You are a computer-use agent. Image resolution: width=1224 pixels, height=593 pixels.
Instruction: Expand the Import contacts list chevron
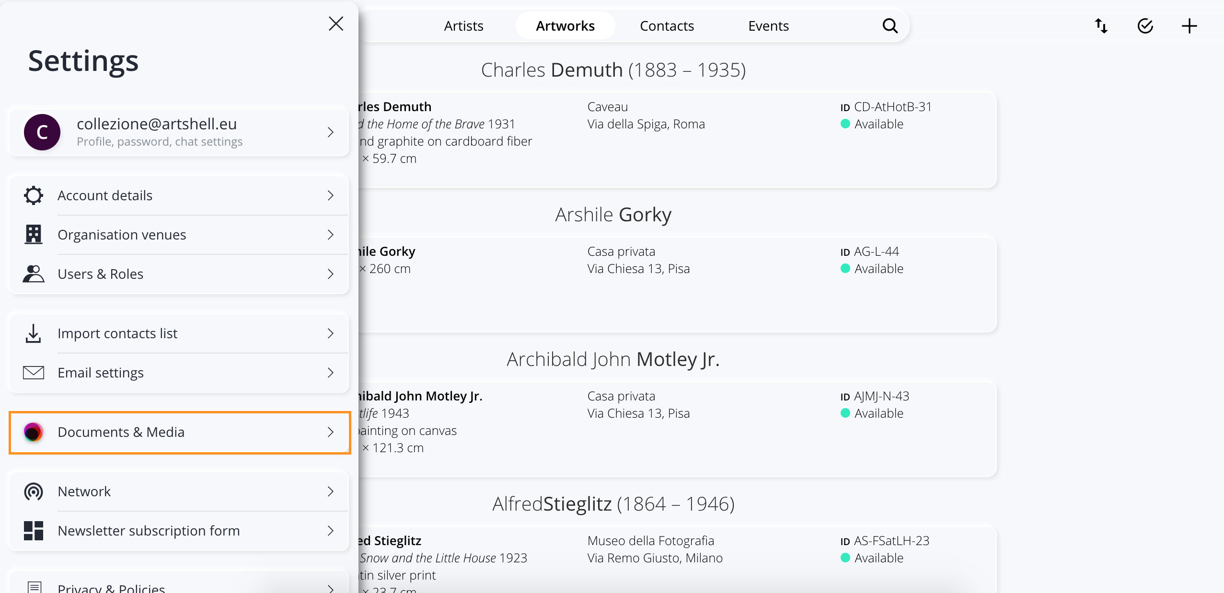coord(331,333)
